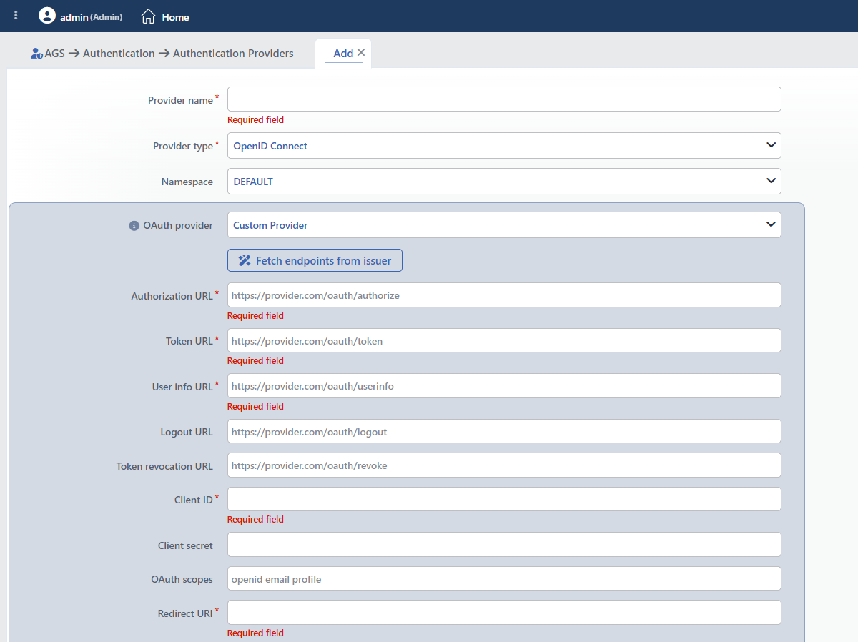
Task: Click the Namespace label
Action: 187,182
